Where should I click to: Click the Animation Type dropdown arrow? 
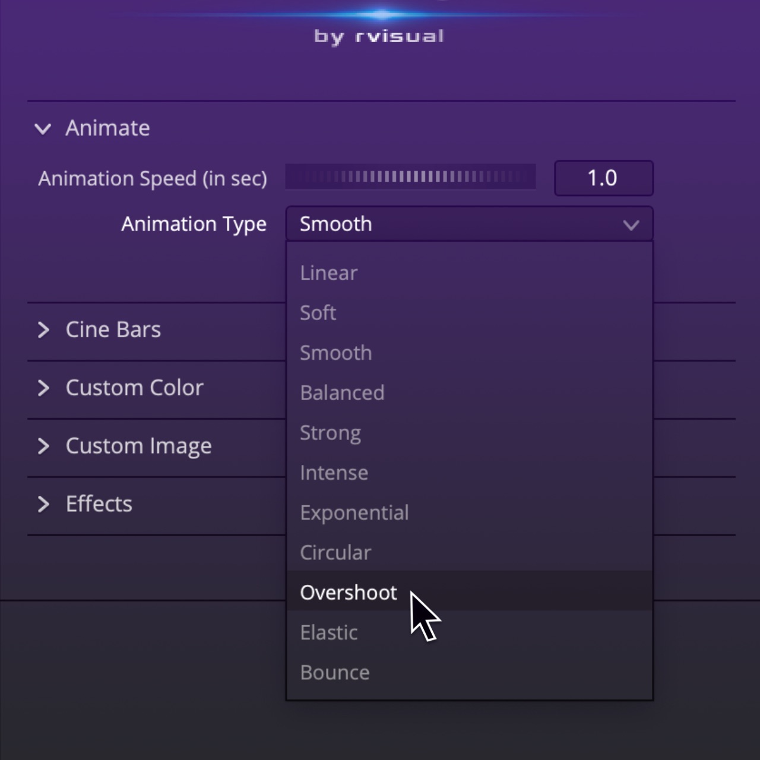[631, 225]
